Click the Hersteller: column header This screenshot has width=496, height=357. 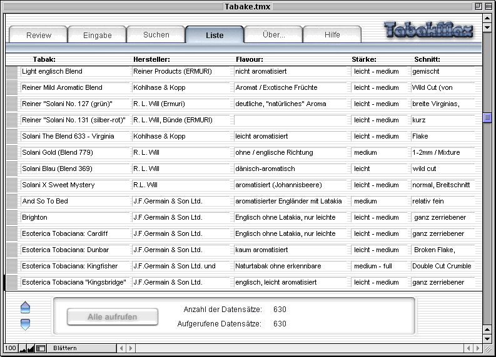tap(151, 59)
